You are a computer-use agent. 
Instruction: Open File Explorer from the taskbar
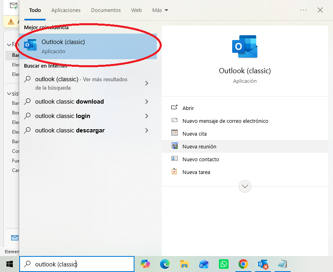tap(185, 264)
